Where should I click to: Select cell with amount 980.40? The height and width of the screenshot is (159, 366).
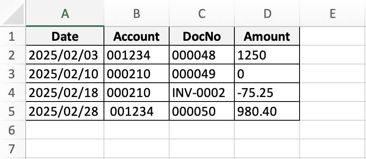(x=267, y=111)
